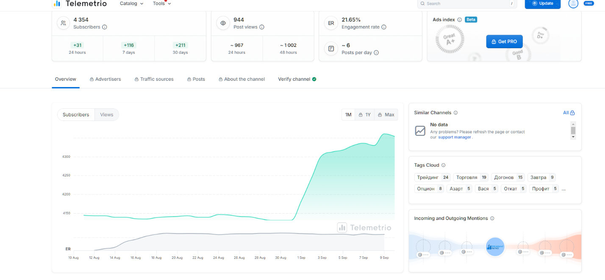
Task: Open the Catalog dropdown menu
Action: click(x=131, y=3)
